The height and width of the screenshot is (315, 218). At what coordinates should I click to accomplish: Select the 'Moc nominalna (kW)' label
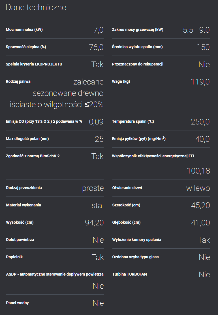click(24, 29)
